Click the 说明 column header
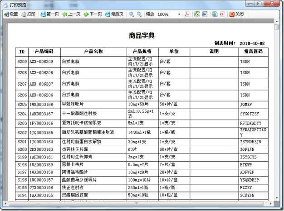This screenshot has height=211, width=284. pos(214,52)
